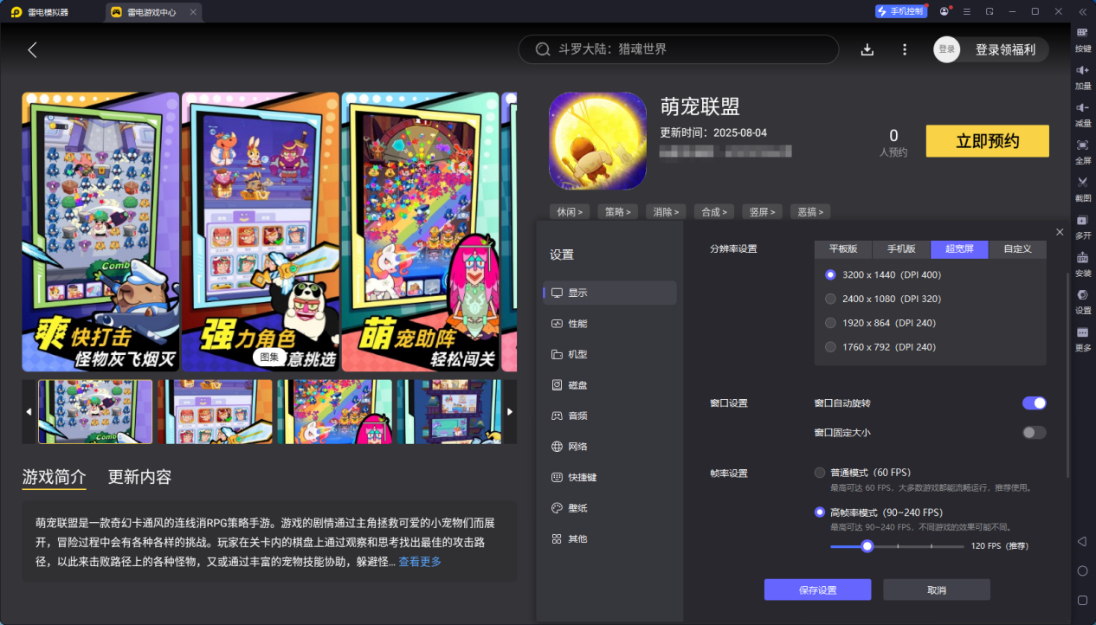Open 设置 gear icon in right sidebar
The width and height of the screenshot is (1096, 625).
[1082, 294]
